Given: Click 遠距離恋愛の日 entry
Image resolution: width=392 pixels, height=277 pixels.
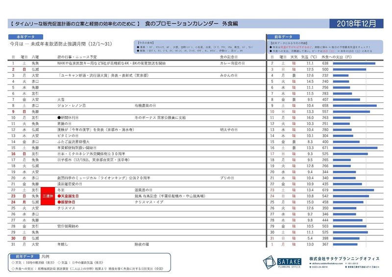Looking at the screenshot, I should tap(70, 184).
